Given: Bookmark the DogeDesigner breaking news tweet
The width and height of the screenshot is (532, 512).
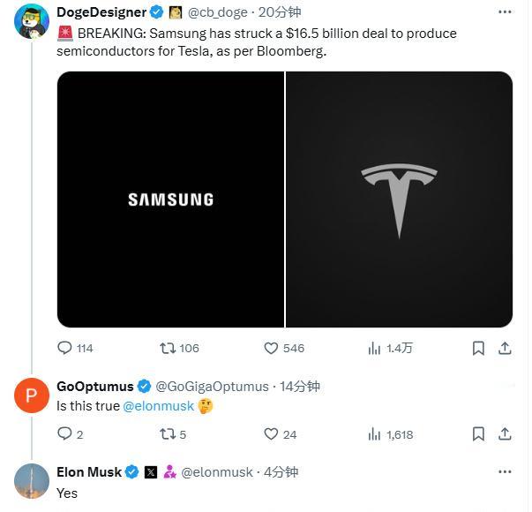Looking at the screenshot, I should pos(478,348).
